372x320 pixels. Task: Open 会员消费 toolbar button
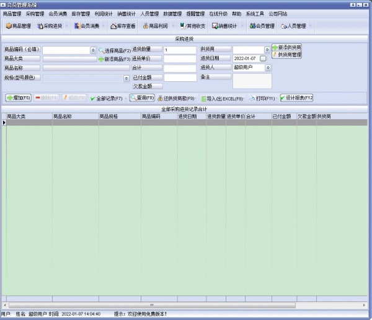coord(87,26)
